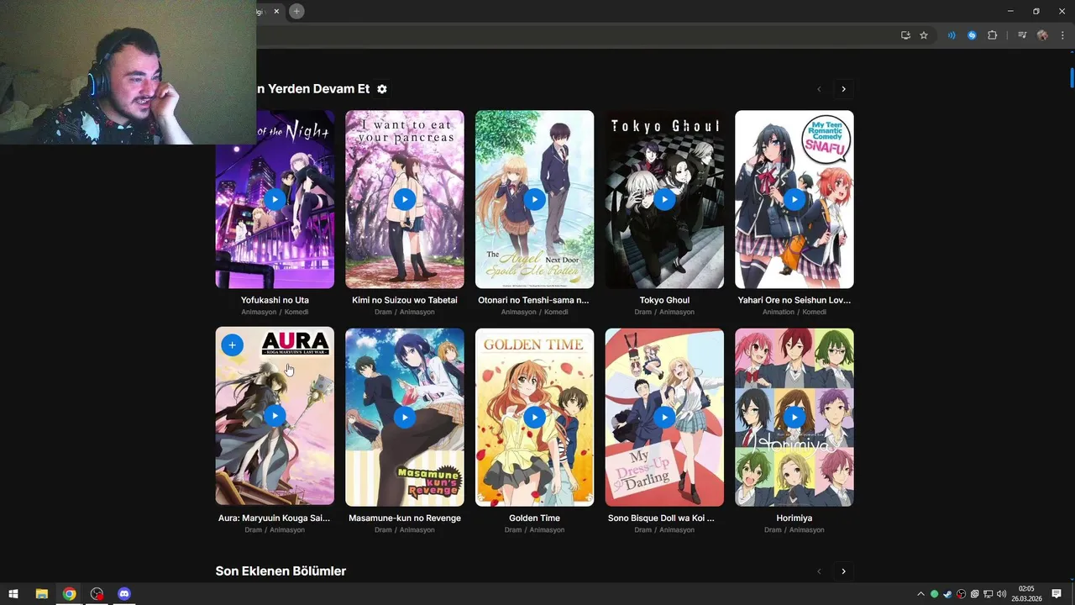Image resolution: width=1075 pixels, height=605 pixels.
Task: Open File Explorer from the taskbar
Action: pos(41,594)
